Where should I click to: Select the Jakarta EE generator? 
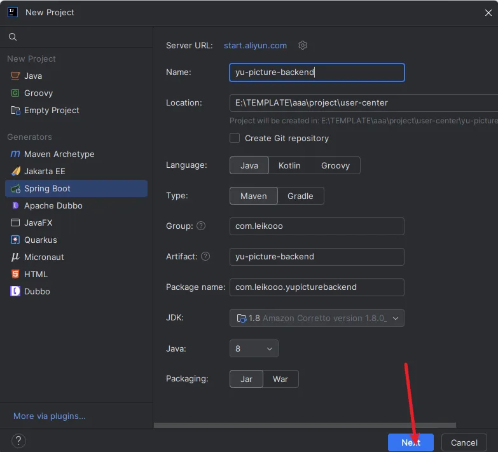[45, 171]
